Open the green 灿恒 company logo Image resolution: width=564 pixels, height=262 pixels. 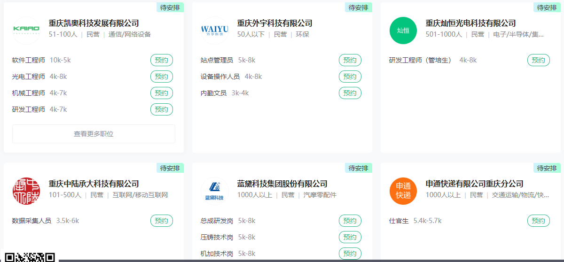pyautogui.click(x=403, y=31)
